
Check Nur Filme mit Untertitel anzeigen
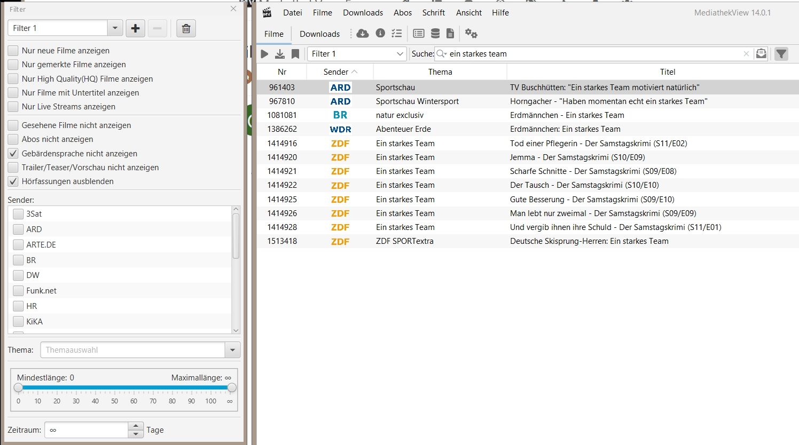[13, 93]
